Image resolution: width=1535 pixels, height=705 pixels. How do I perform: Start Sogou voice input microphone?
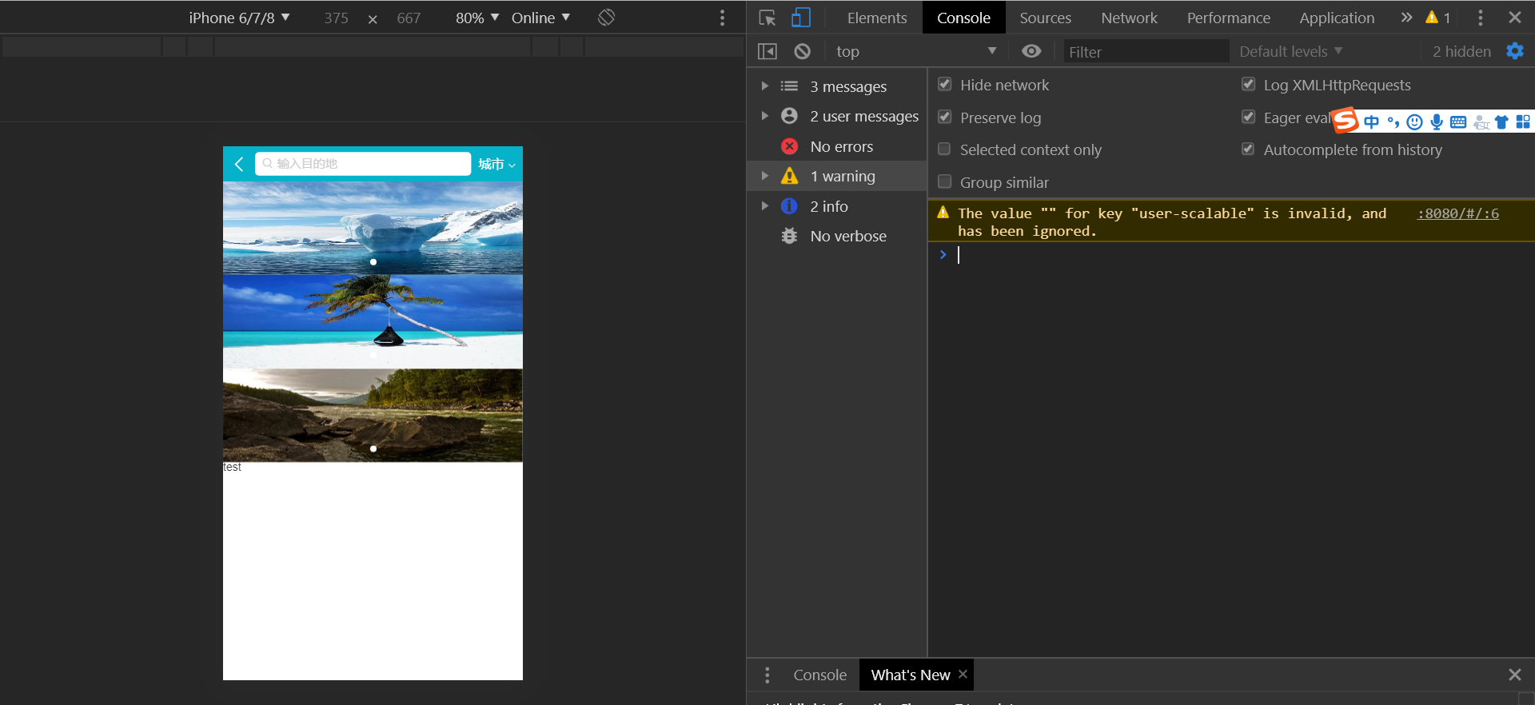point(1437,121)
